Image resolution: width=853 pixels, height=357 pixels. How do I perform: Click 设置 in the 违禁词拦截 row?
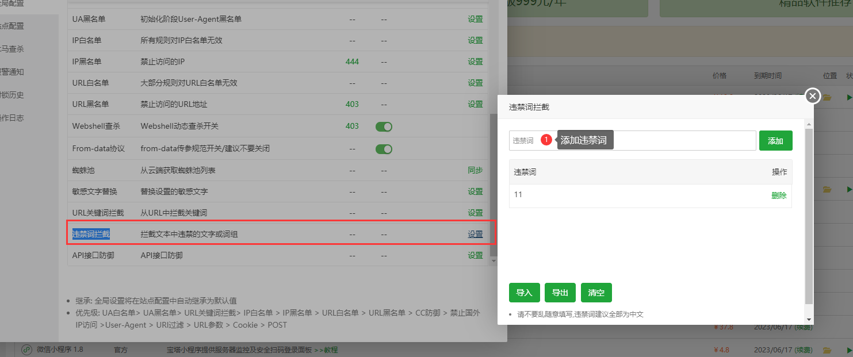(475, 234)
